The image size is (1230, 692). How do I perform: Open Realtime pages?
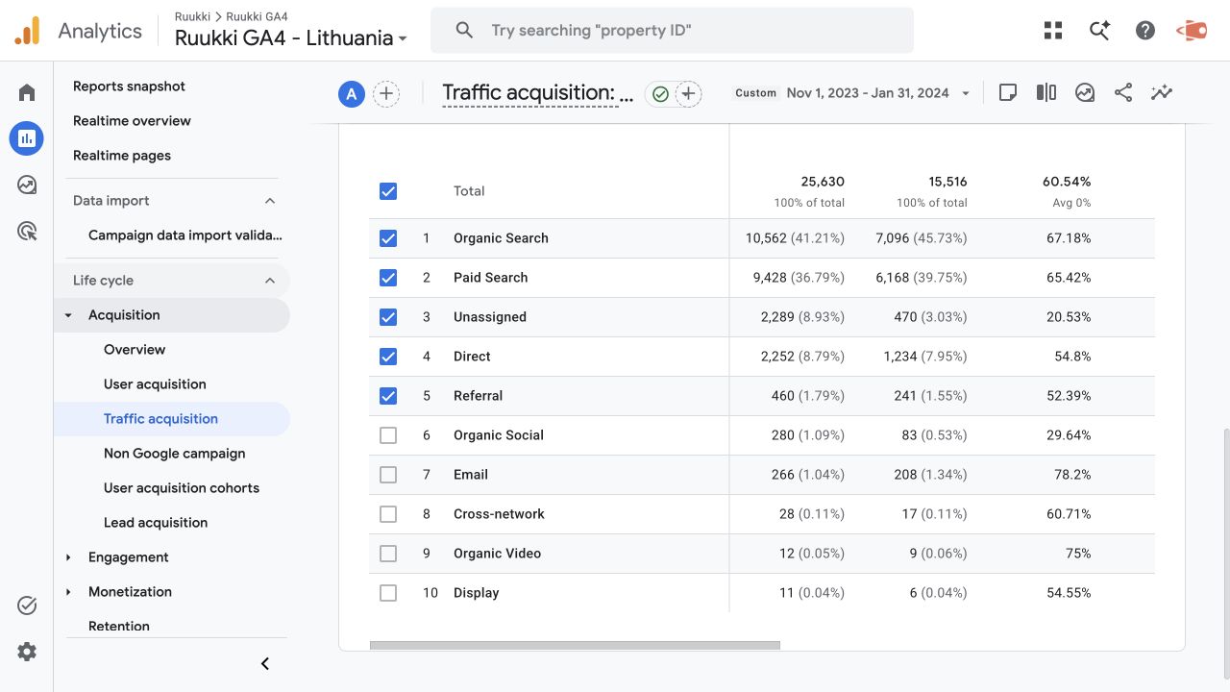[x=122, y=156]
